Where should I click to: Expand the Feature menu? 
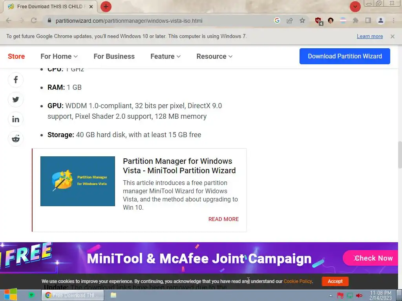[165, 56]
